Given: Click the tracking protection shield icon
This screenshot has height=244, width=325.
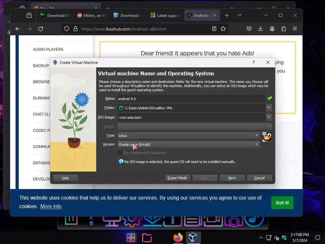Looking at the screenshot, I should (67, 29).
